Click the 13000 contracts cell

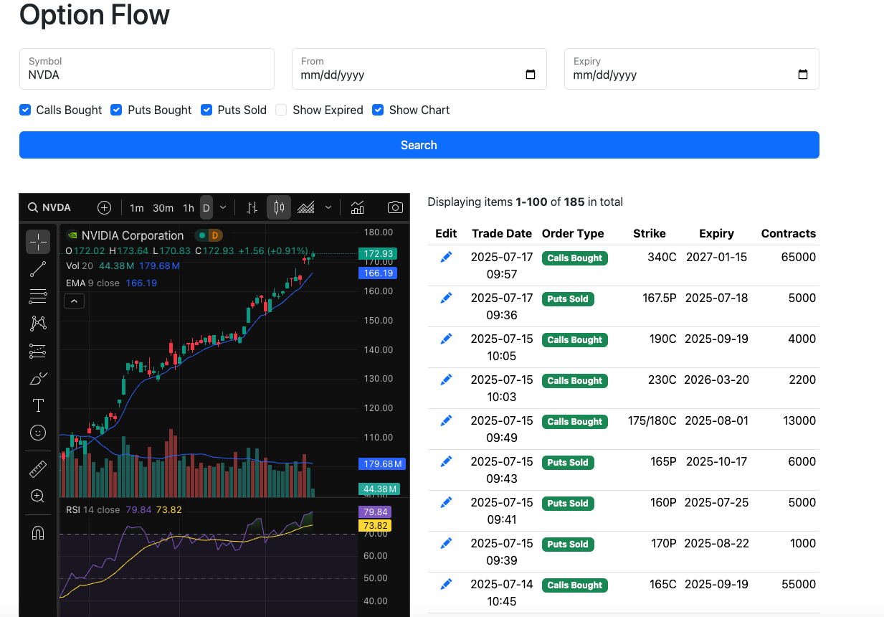click(799, 420)
